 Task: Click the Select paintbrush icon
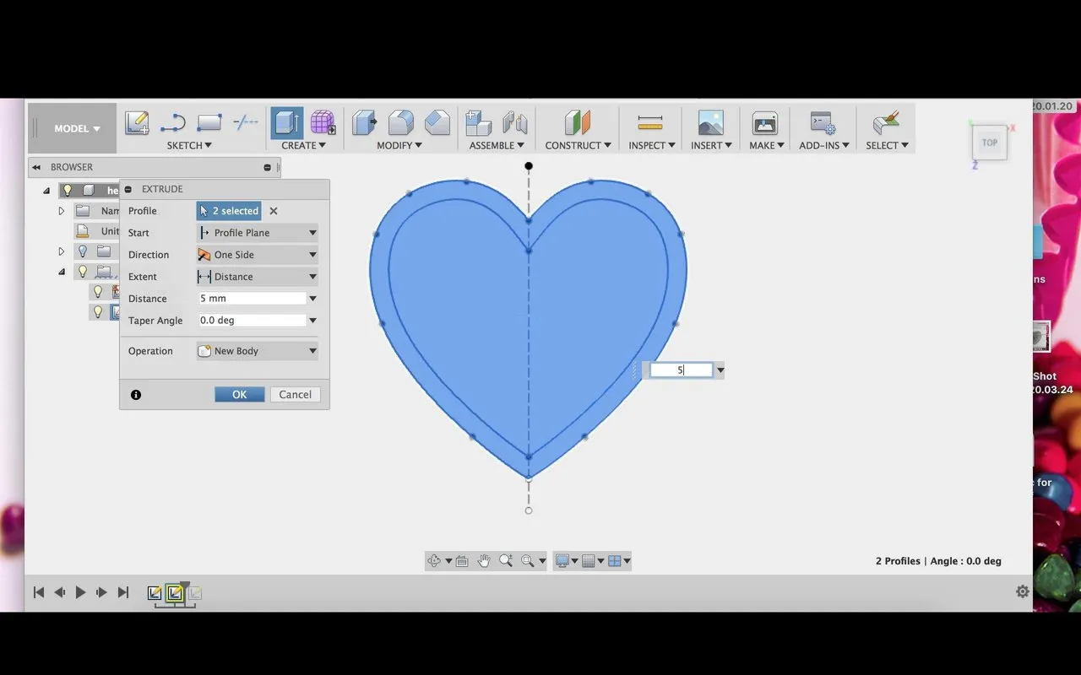886,123
